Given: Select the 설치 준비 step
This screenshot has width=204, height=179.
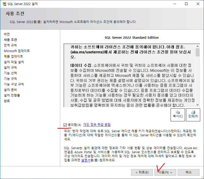Looking at the screenshot, I should tap(10, 90).
